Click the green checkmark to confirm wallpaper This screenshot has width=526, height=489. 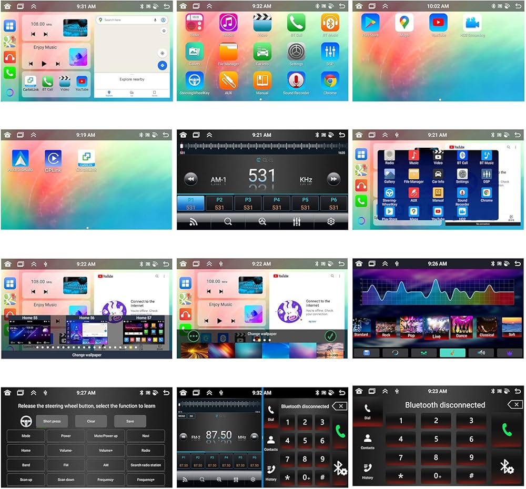[330, 335]
